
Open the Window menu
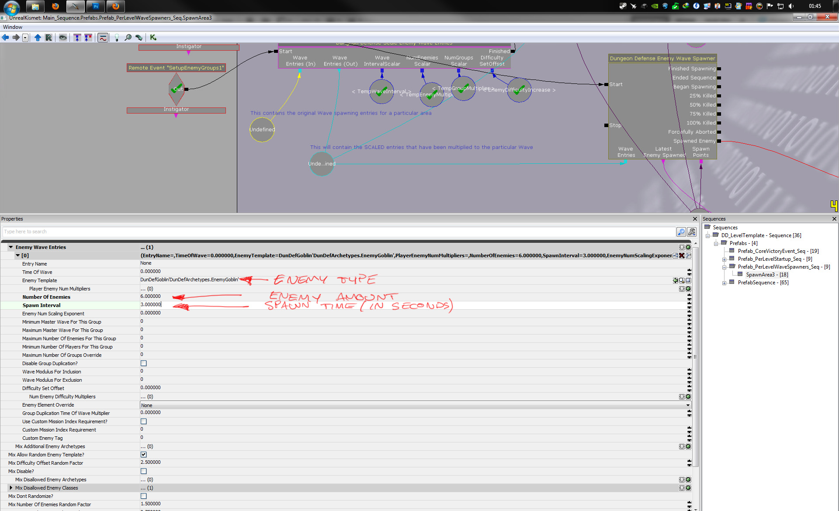click(13, 27)
